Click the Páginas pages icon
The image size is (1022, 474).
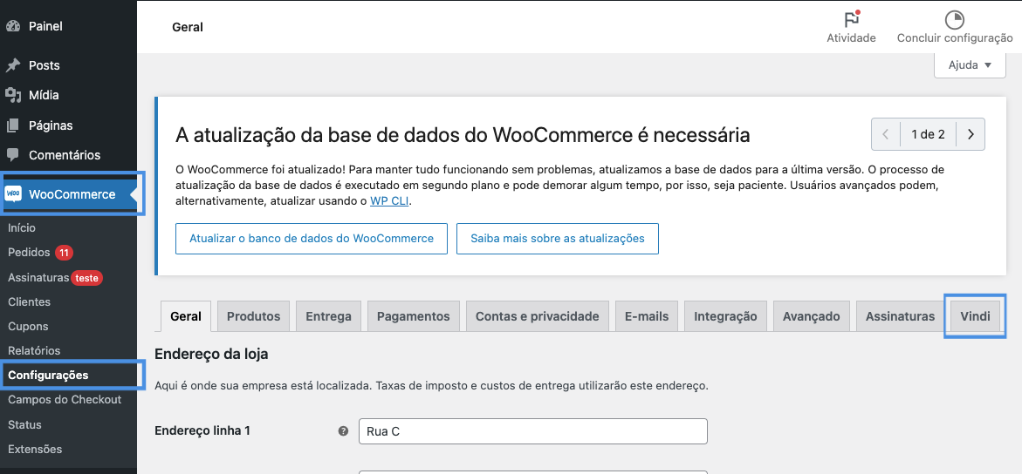point(13,125)
